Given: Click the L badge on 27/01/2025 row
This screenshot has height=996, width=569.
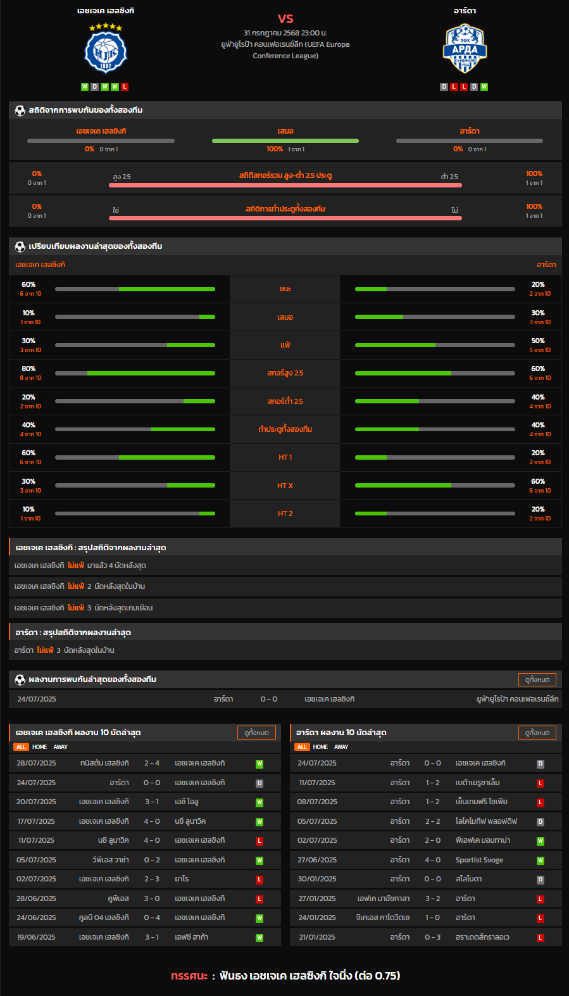Looking at the screenshot, I should click(541, 899).
